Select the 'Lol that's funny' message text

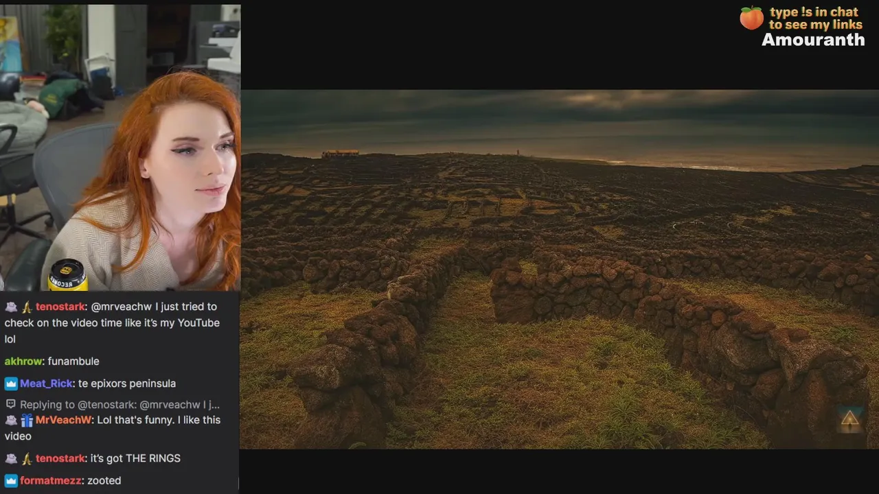pos(113,427)
